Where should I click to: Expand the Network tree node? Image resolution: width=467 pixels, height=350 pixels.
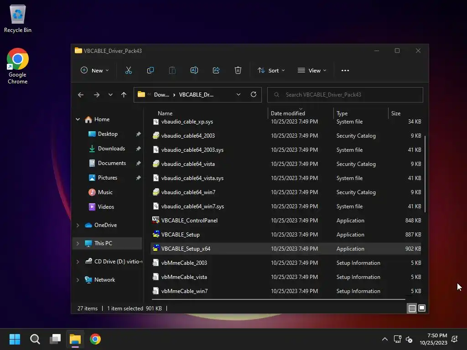[78, 280]
